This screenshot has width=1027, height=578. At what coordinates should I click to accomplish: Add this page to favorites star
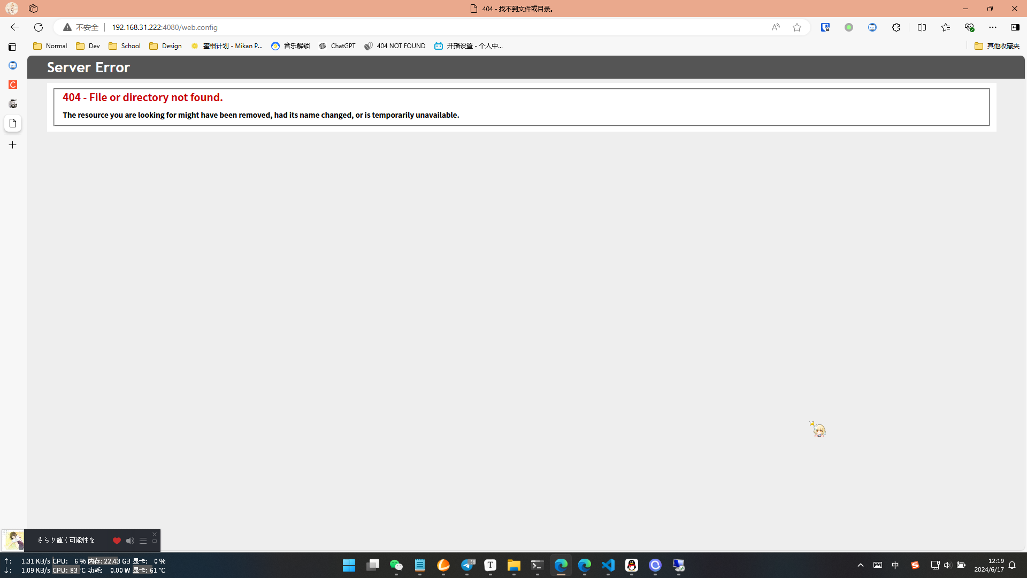[797, 27]
